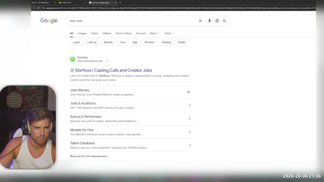Open the Videos results tab
This screenshot has height=182, width=324.
(107, 33)
